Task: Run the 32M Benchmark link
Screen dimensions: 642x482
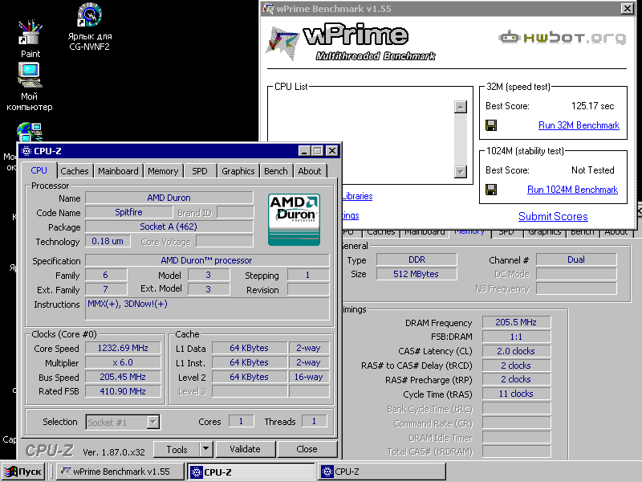Action: point(579,125)
